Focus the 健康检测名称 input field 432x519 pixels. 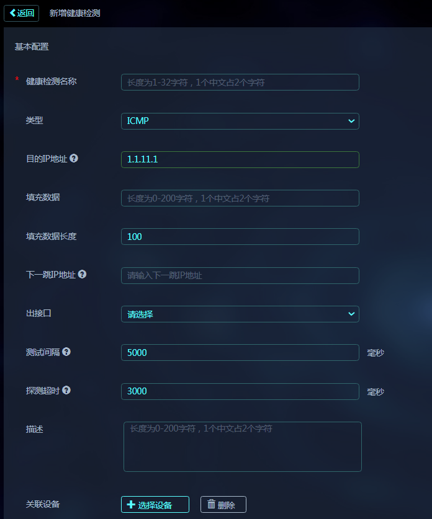click(240, 82)
